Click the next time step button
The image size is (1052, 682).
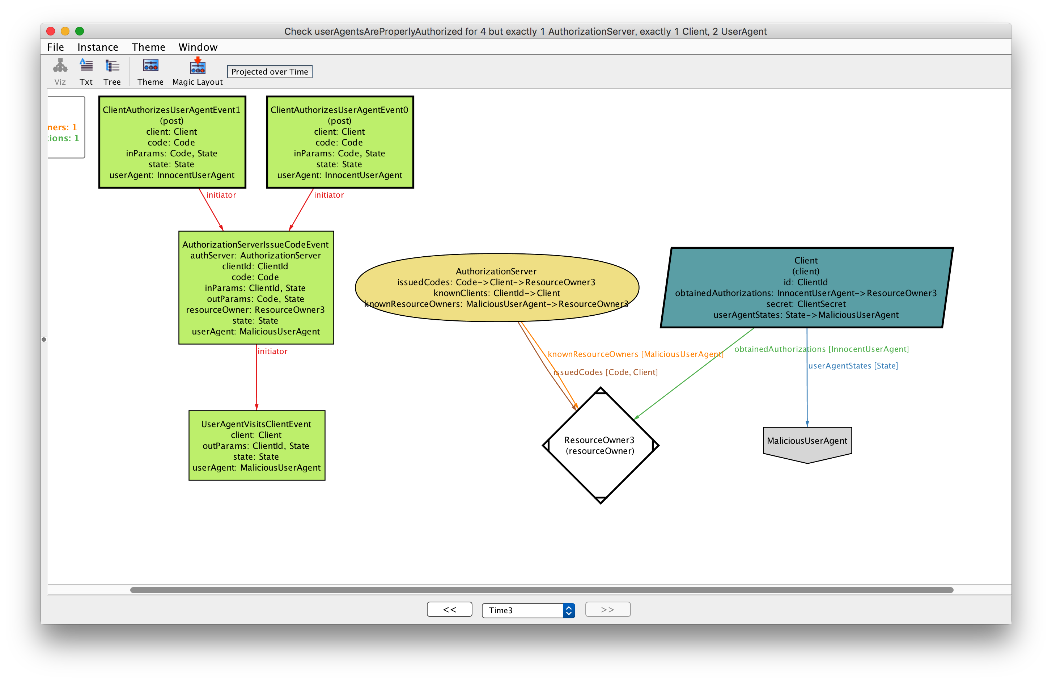[x=607, y=610]
